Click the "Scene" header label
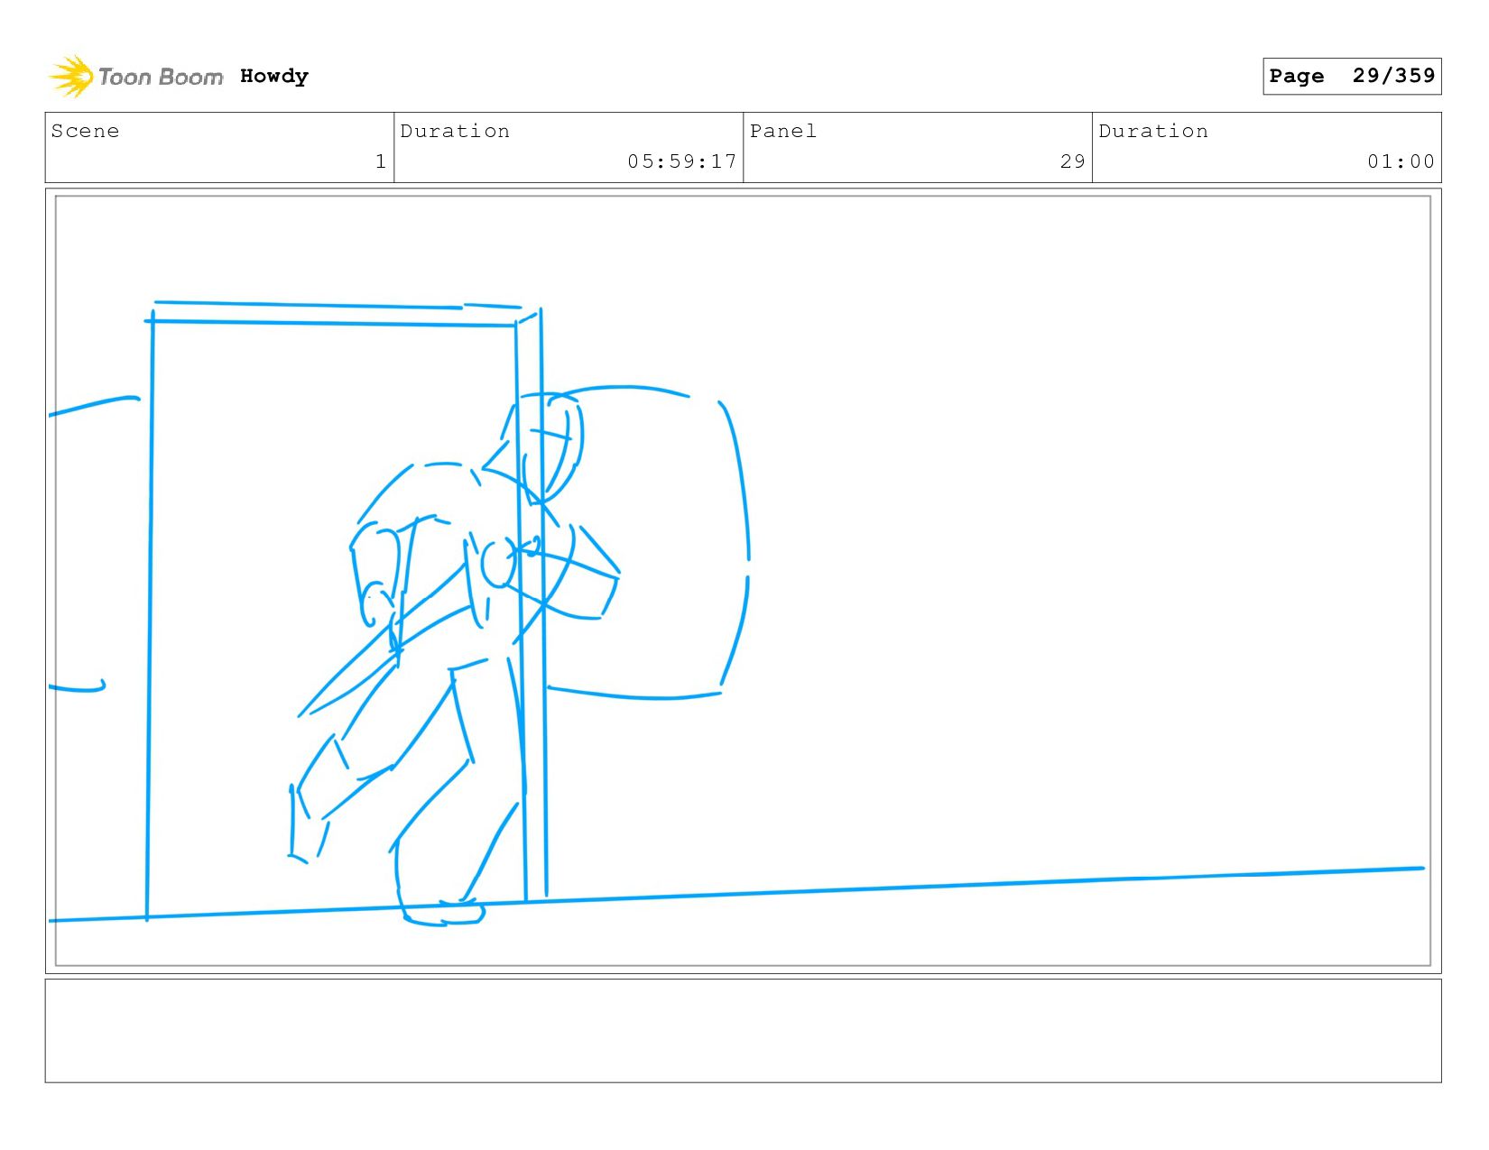The height and width of the screenshot is (1150, 1489). [x=86, y=131]
